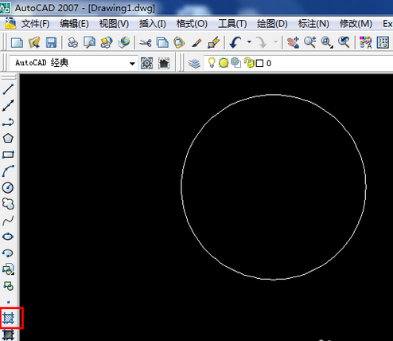Open the 文件(F) menu
The image size is (393, 341).
(35, 24)
